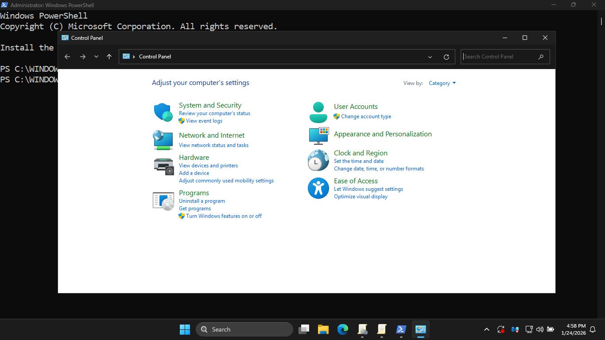This screenshot has width=605, height=340.
Task: Select View event logs link
Action: click(x=204, y=121)
